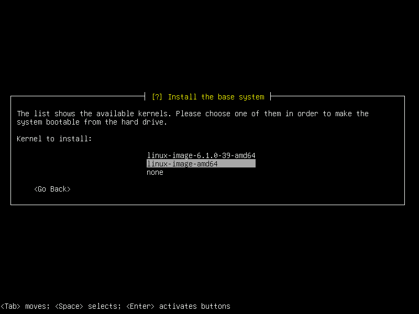
Task: Activate the Go Back button
Action: [52, 189]
